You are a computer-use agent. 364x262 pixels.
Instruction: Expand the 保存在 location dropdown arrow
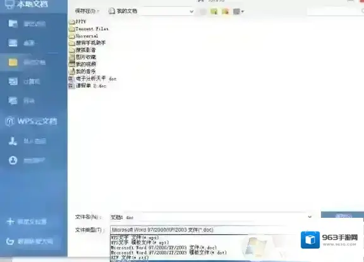[x=191, y=11]
